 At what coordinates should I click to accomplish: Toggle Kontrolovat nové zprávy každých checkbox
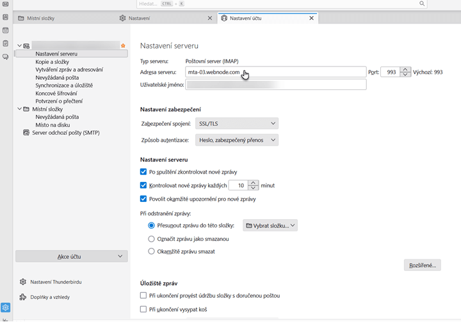click(143, 185)
